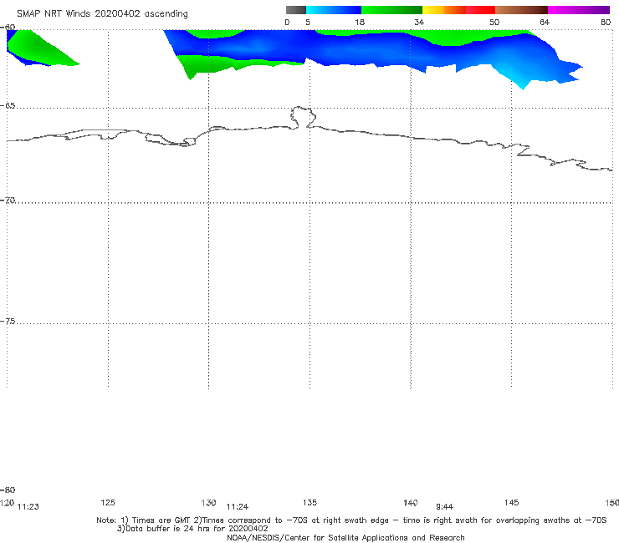Screen dimensions: 619x543
Task: Click the latitude label '-65'
Action: 8,106
